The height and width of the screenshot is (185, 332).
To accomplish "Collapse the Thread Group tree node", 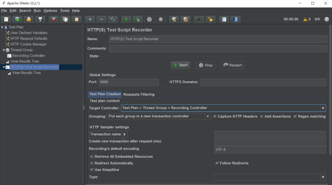I will pos(4,50).
